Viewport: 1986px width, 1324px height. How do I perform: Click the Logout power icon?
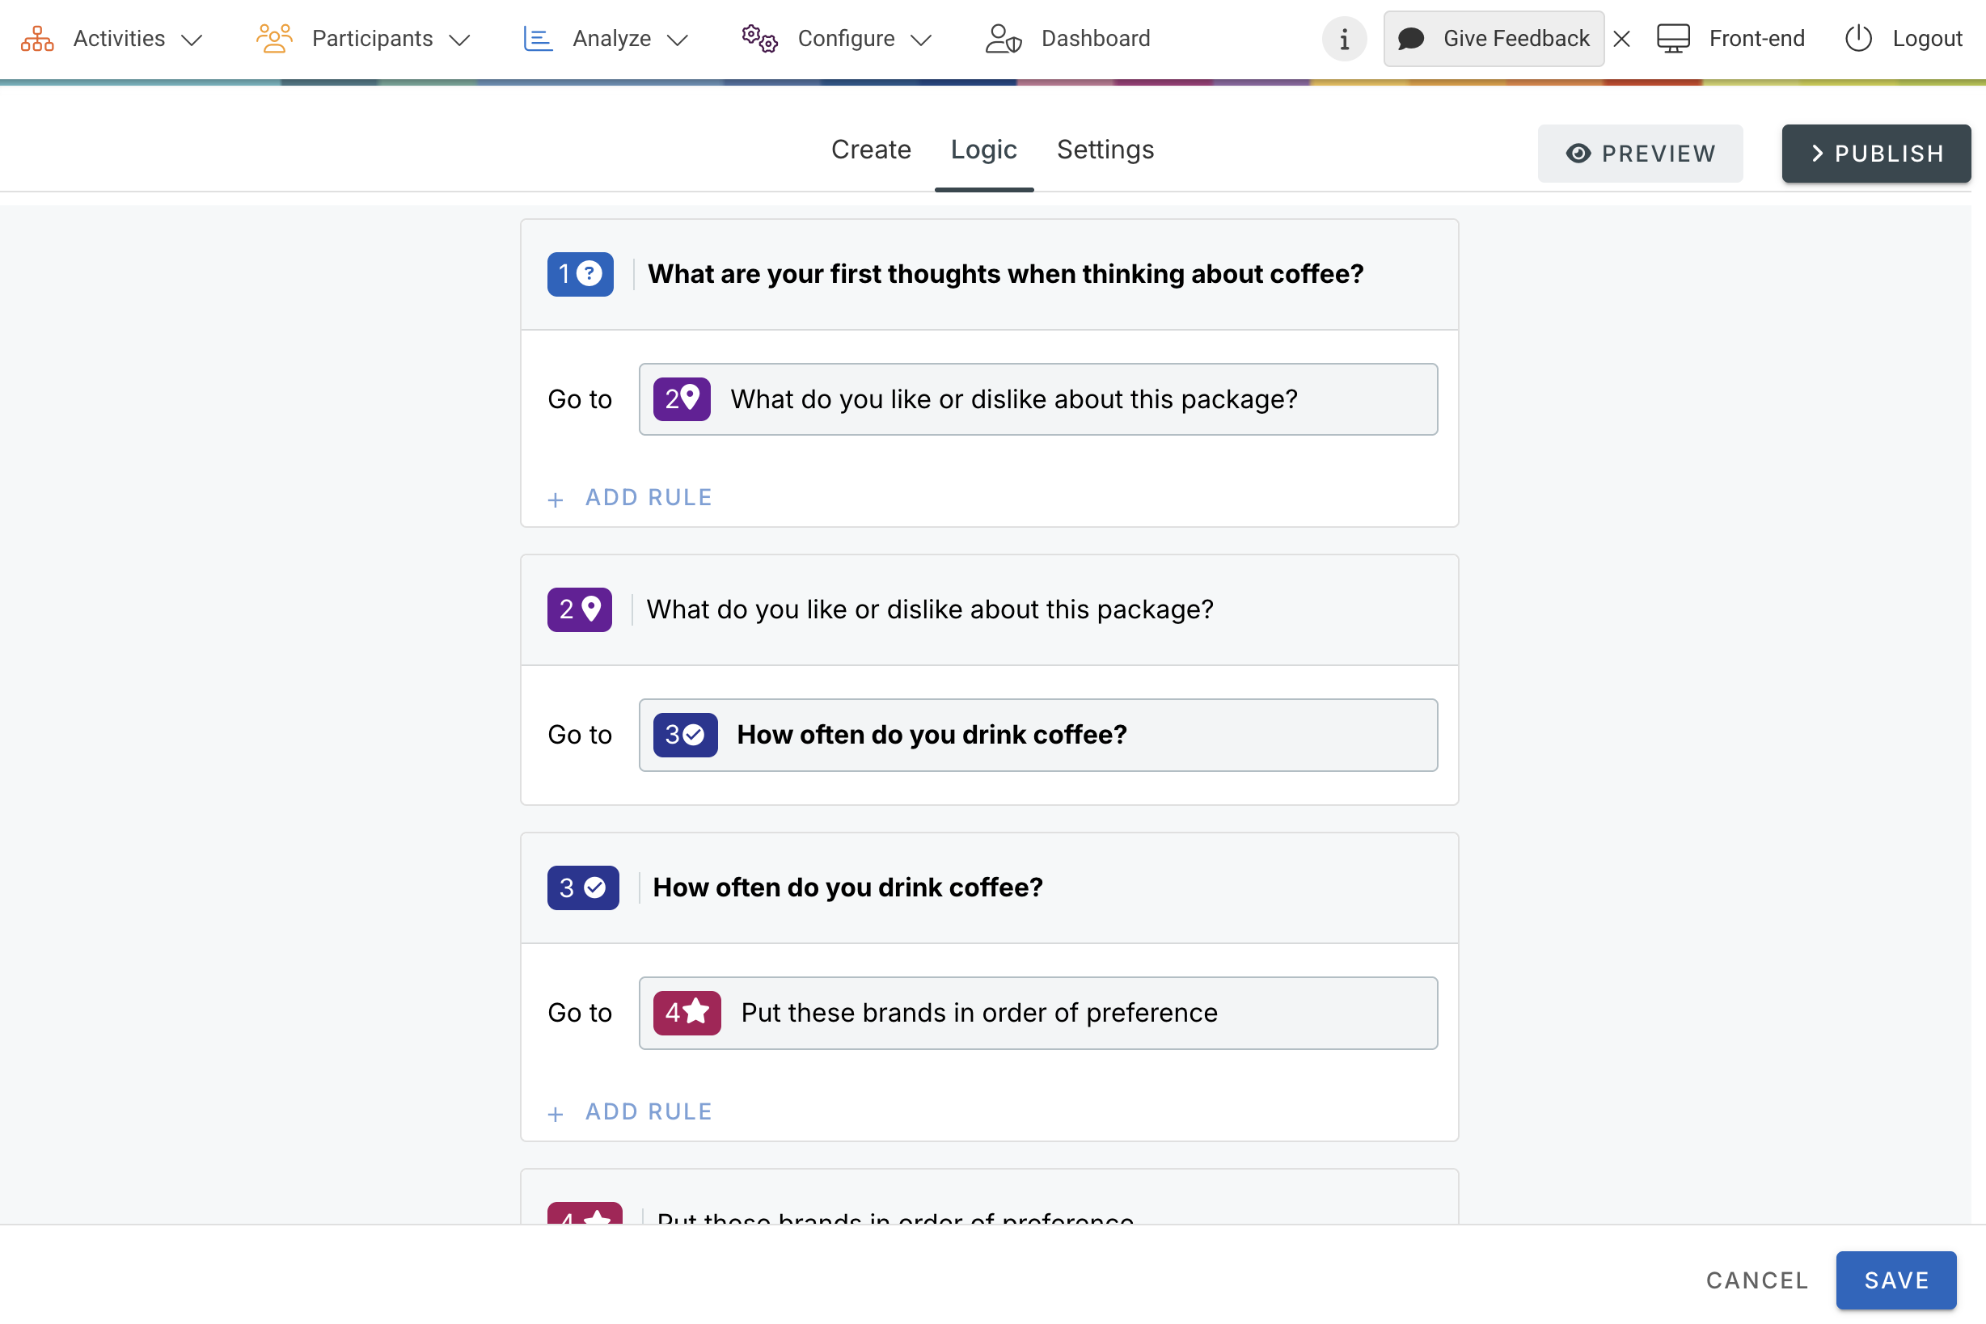tap(1857, 39)
